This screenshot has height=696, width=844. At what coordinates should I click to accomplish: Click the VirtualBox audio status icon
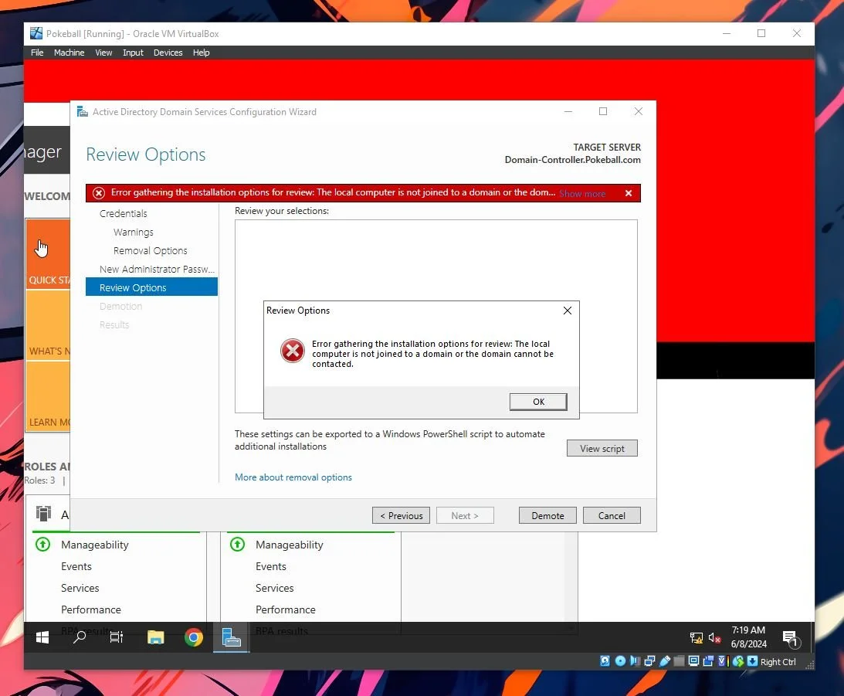coord(636,661)
